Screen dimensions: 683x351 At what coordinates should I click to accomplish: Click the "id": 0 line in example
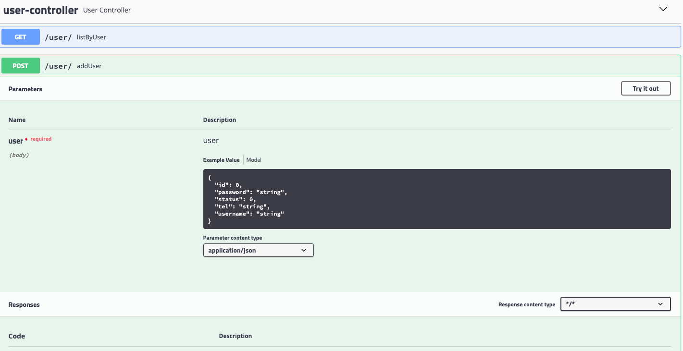point(229,185)
